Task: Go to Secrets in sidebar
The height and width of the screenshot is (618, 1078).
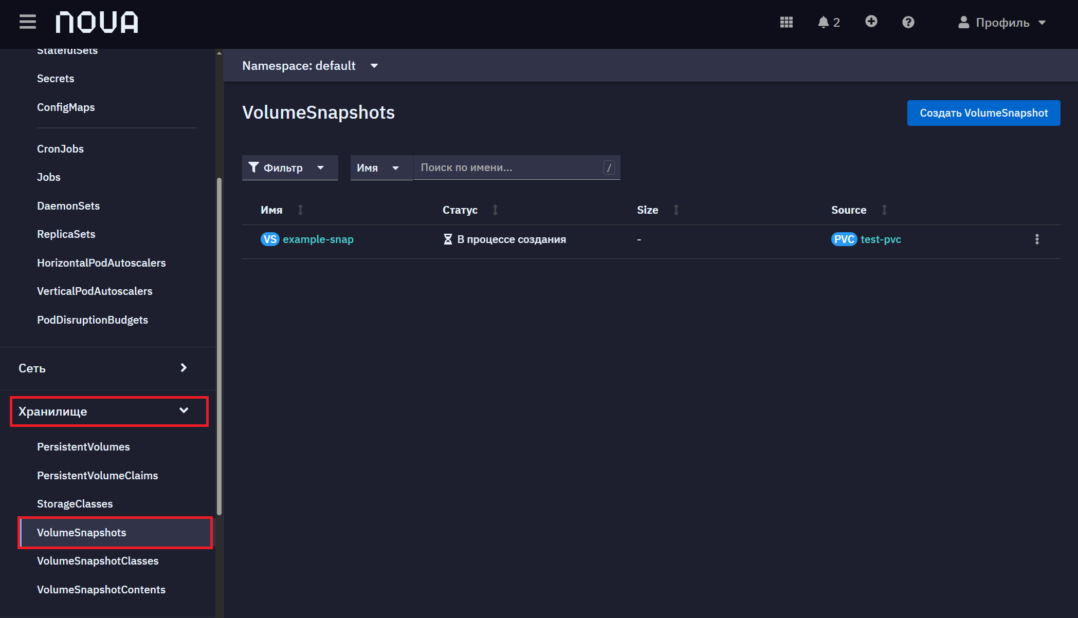Action: (56, 79)
